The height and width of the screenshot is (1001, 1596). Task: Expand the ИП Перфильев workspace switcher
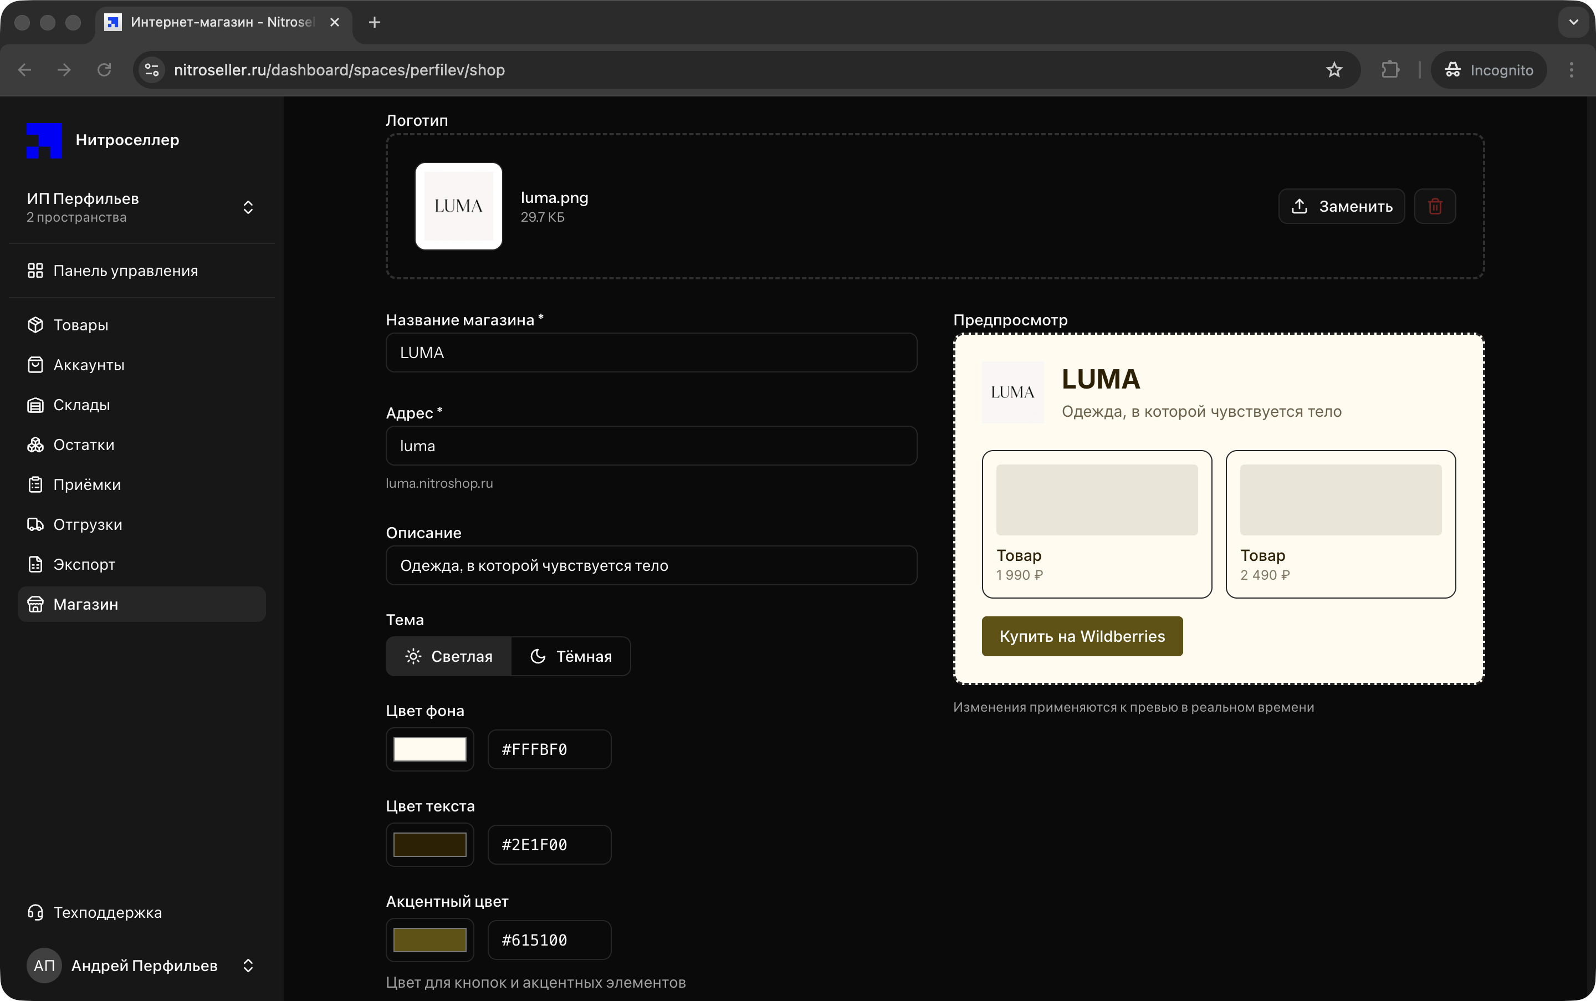pos(248,207)
